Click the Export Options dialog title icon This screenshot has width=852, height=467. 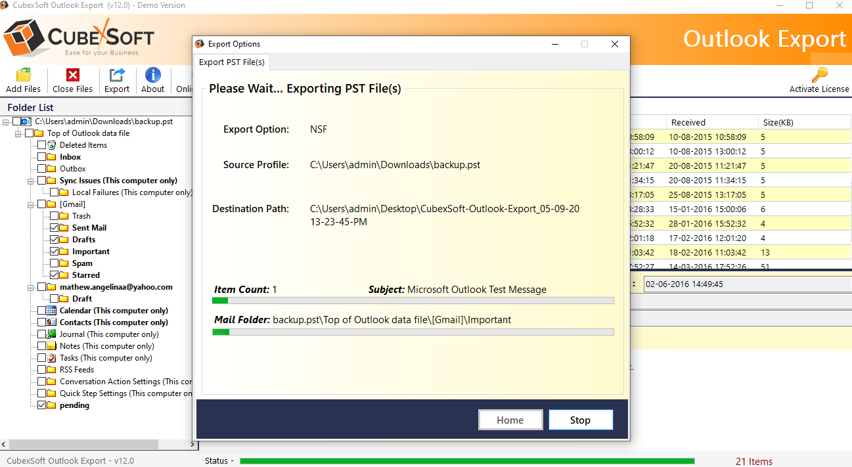click(200, 44)
